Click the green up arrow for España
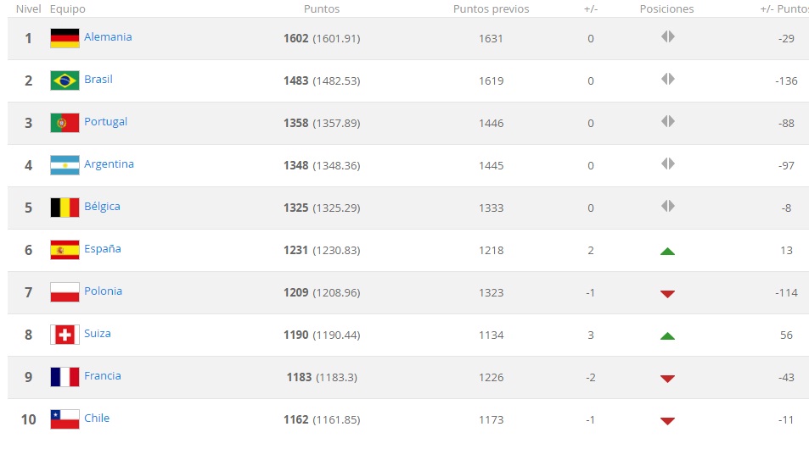809x449 pixels. (x=667, y=251)
